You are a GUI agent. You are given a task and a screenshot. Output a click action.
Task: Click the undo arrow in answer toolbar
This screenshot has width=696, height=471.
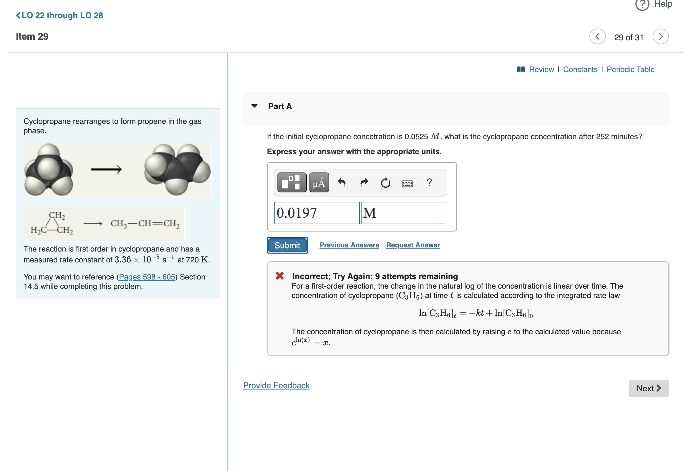pos(342,182)
